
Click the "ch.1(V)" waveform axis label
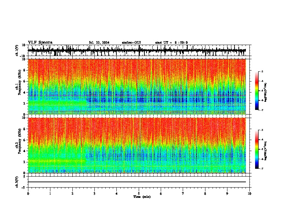17,50
